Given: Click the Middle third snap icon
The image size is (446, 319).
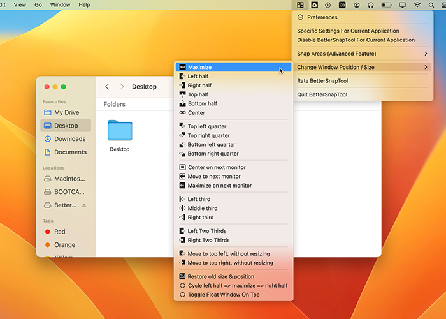Looking at the screenshot, I should [x=182, y=208].
